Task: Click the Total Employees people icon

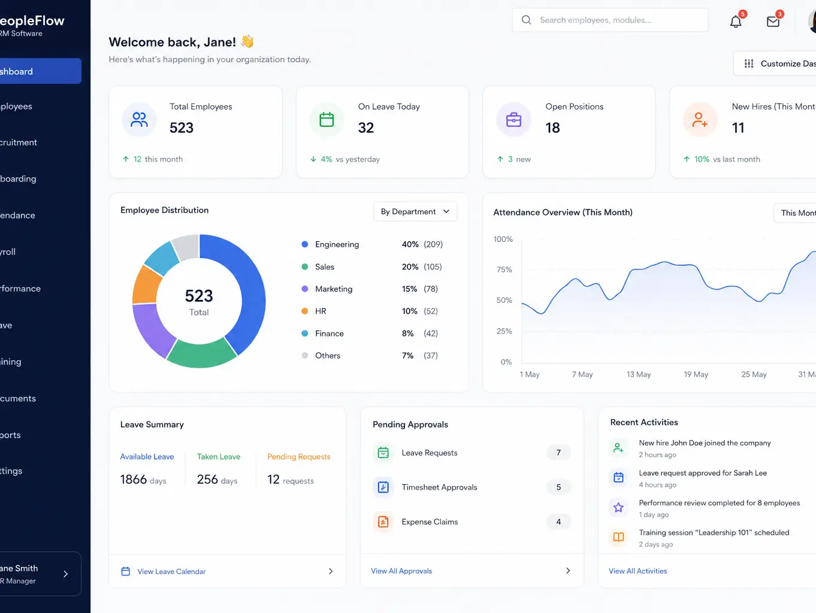Action: point(139,120)
